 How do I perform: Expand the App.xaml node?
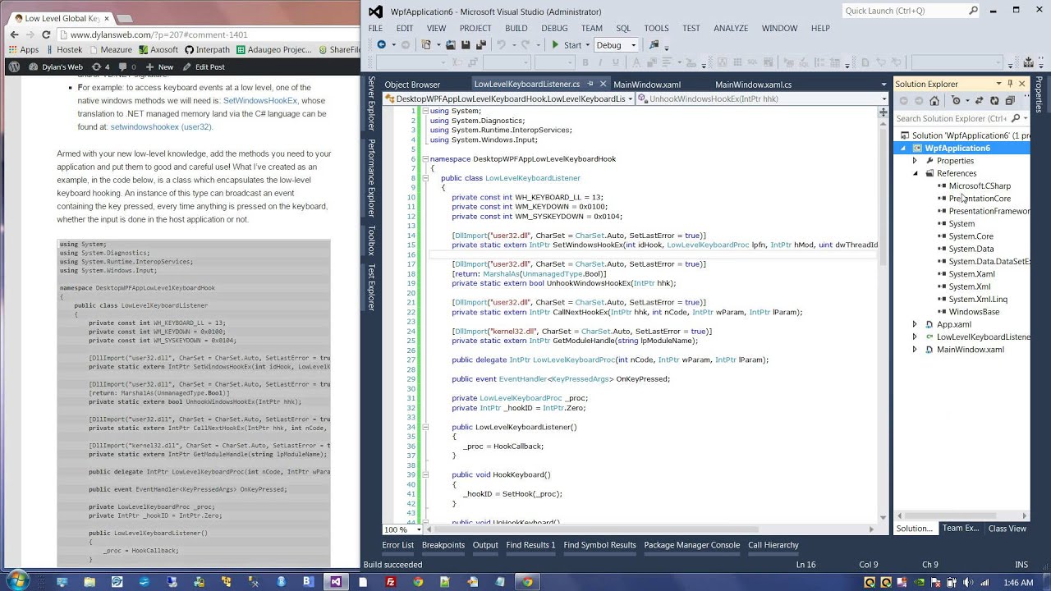pyautogui.click(x=916, y=324)
